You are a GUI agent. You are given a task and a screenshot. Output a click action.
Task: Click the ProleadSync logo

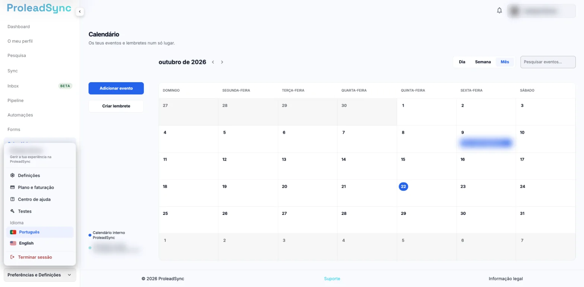39,9
